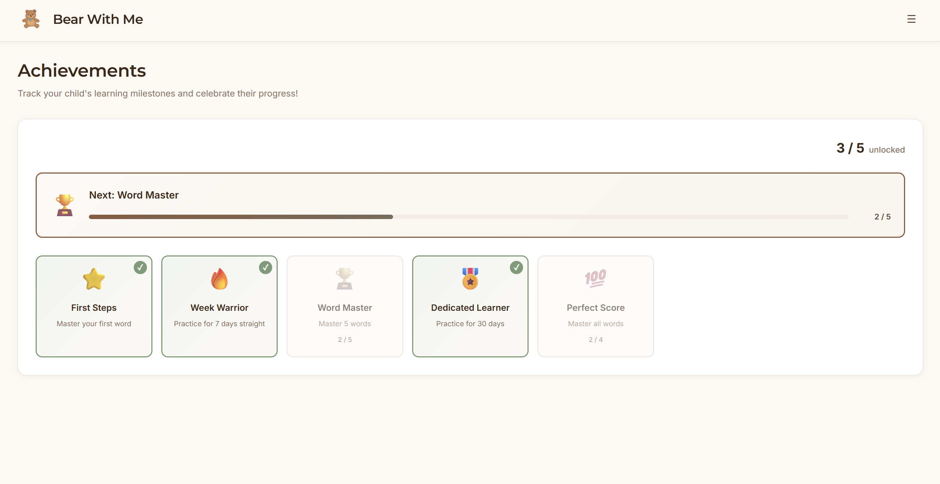Click the Achievements page heading
The width and height of the screenshot is (940, 484).
[82, 70]
